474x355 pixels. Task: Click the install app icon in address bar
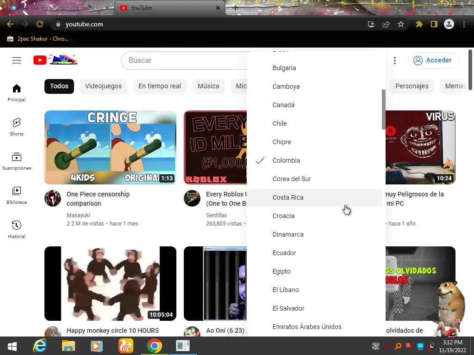tap(371, 24)
